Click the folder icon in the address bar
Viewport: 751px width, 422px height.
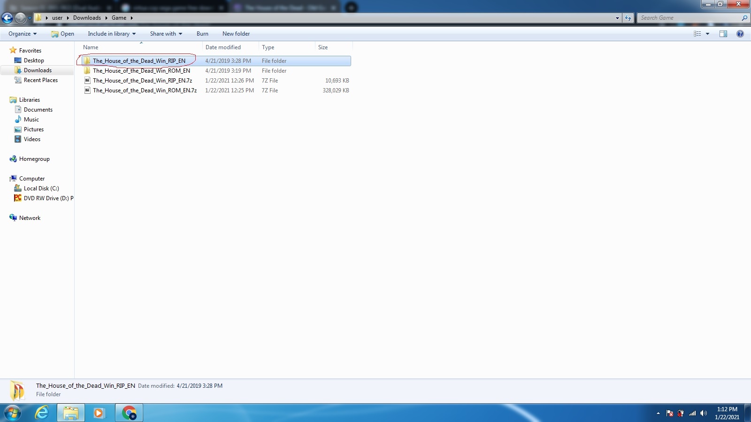38,18
